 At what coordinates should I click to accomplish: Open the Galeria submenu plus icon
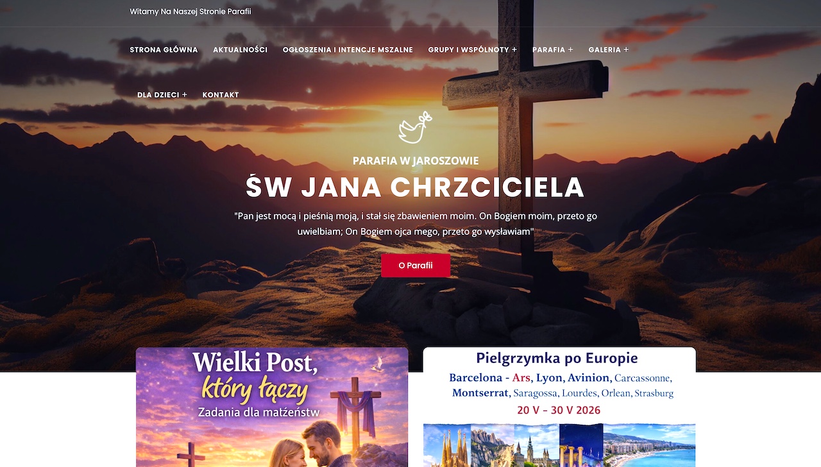coord(626,49)
